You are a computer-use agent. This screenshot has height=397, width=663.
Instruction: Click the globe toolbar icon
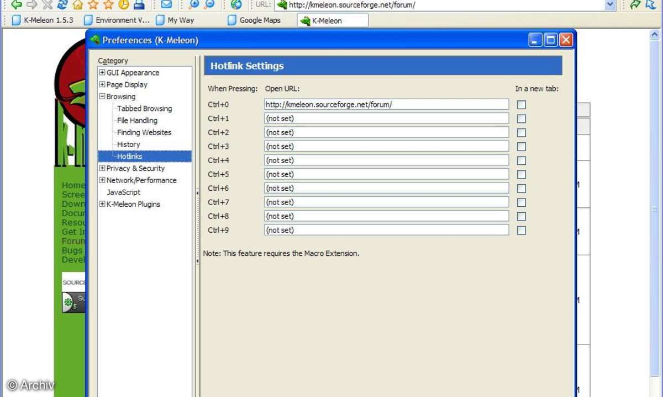(236, 4)
